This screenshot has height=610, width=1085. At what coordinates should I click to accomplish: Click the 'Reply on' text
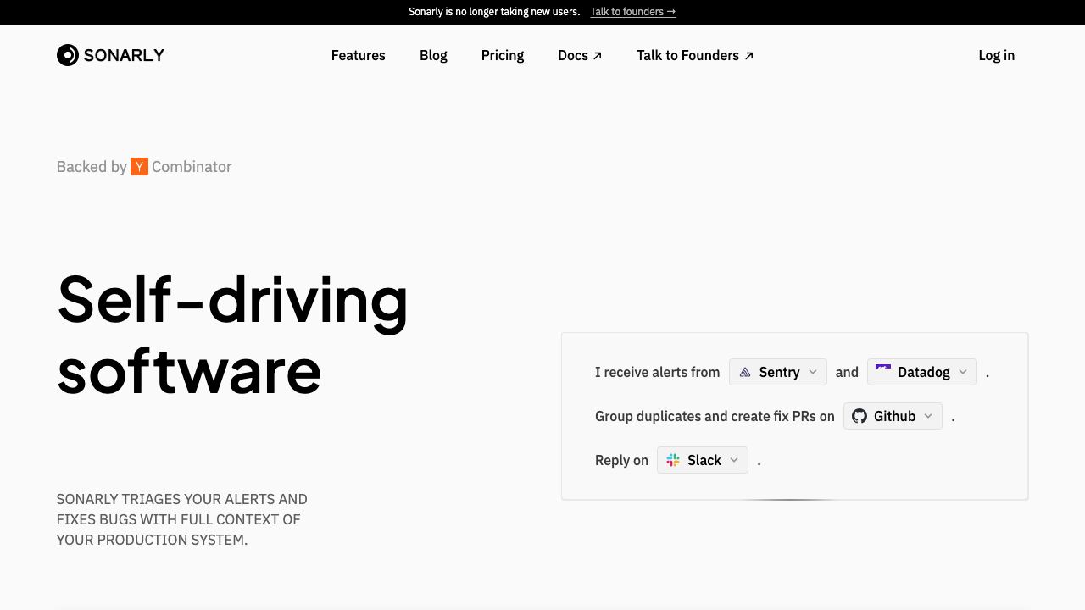coord(621,460)
